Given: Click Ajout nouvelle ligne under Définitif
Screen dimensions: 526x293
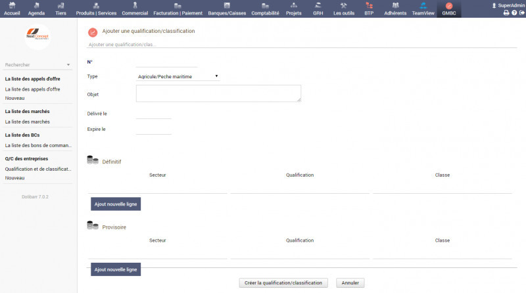Looking at the screenshot, I should (x=116, y=204).
